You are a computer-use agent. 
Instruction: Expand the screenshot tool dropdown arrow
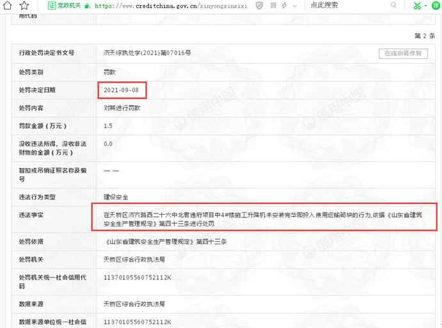point(425,6)
